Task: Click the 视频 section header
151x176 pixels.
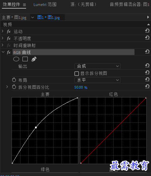Action: tap(7, 25)
